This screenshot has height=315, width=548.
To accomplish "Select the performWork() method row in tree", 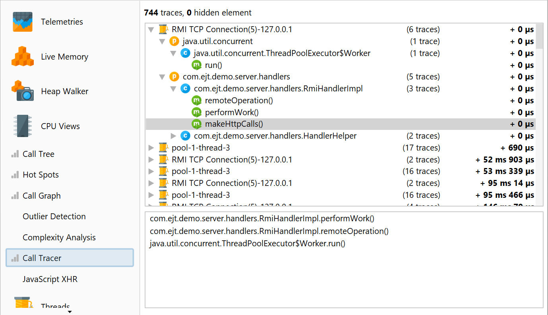I will pos(341,112).
